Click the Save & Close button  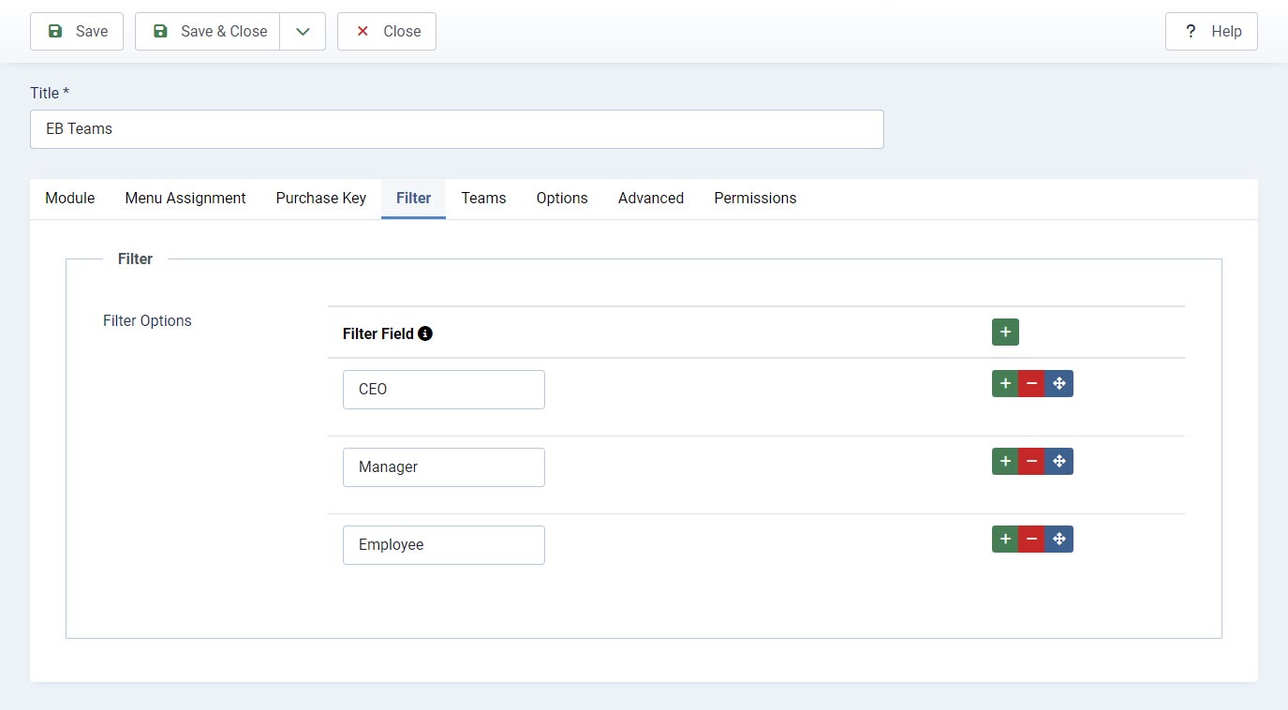(208, 31)
